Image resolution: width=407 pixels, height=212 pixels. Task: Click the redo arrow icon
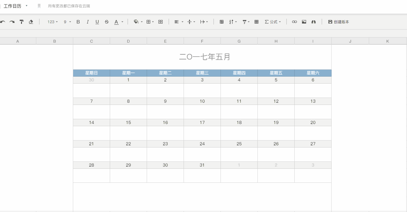[x=12, y=22]
